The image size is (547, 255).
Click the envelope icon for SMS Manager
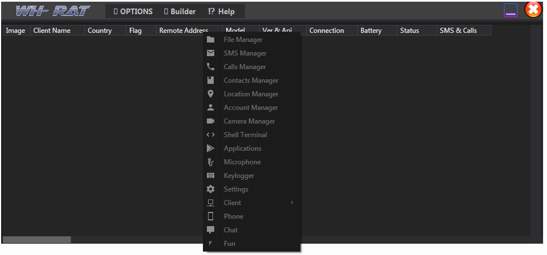[x=210, y=53]
